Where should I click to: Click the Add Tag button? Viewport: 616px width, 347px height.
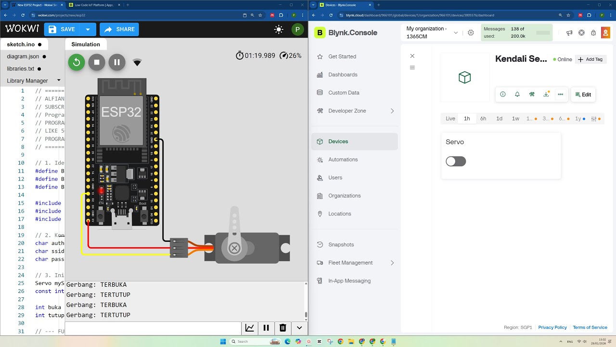click(590, 59)
